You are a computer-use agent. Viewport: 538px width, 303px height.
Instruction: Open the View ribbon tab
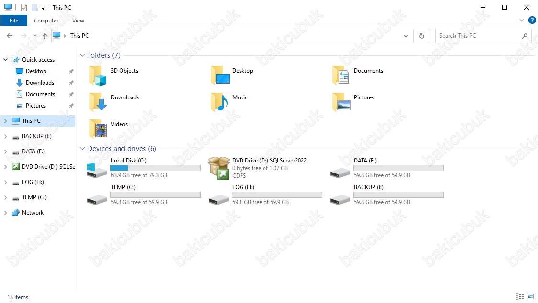(x=78, y=21)
